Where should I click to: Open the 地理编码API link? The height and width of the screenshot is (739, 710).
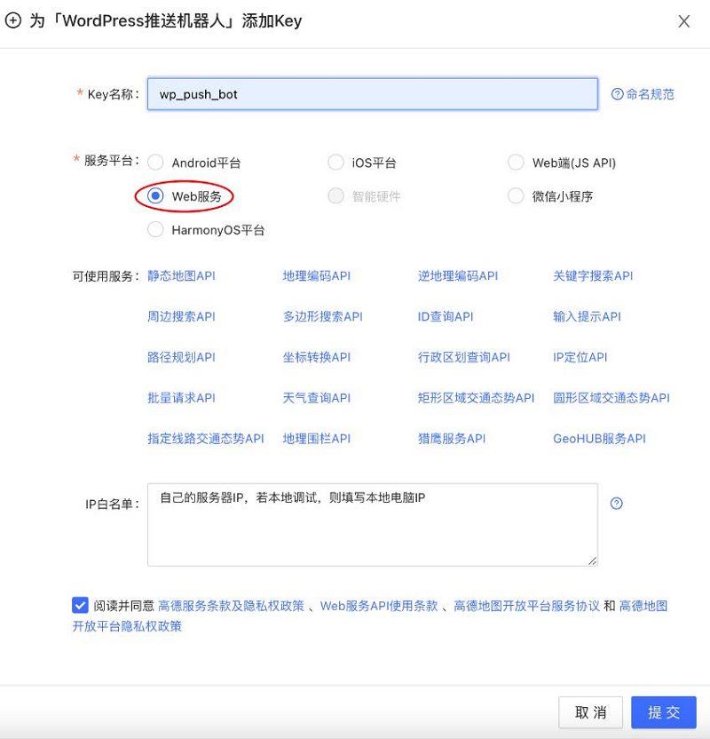[x=316, y=275]
